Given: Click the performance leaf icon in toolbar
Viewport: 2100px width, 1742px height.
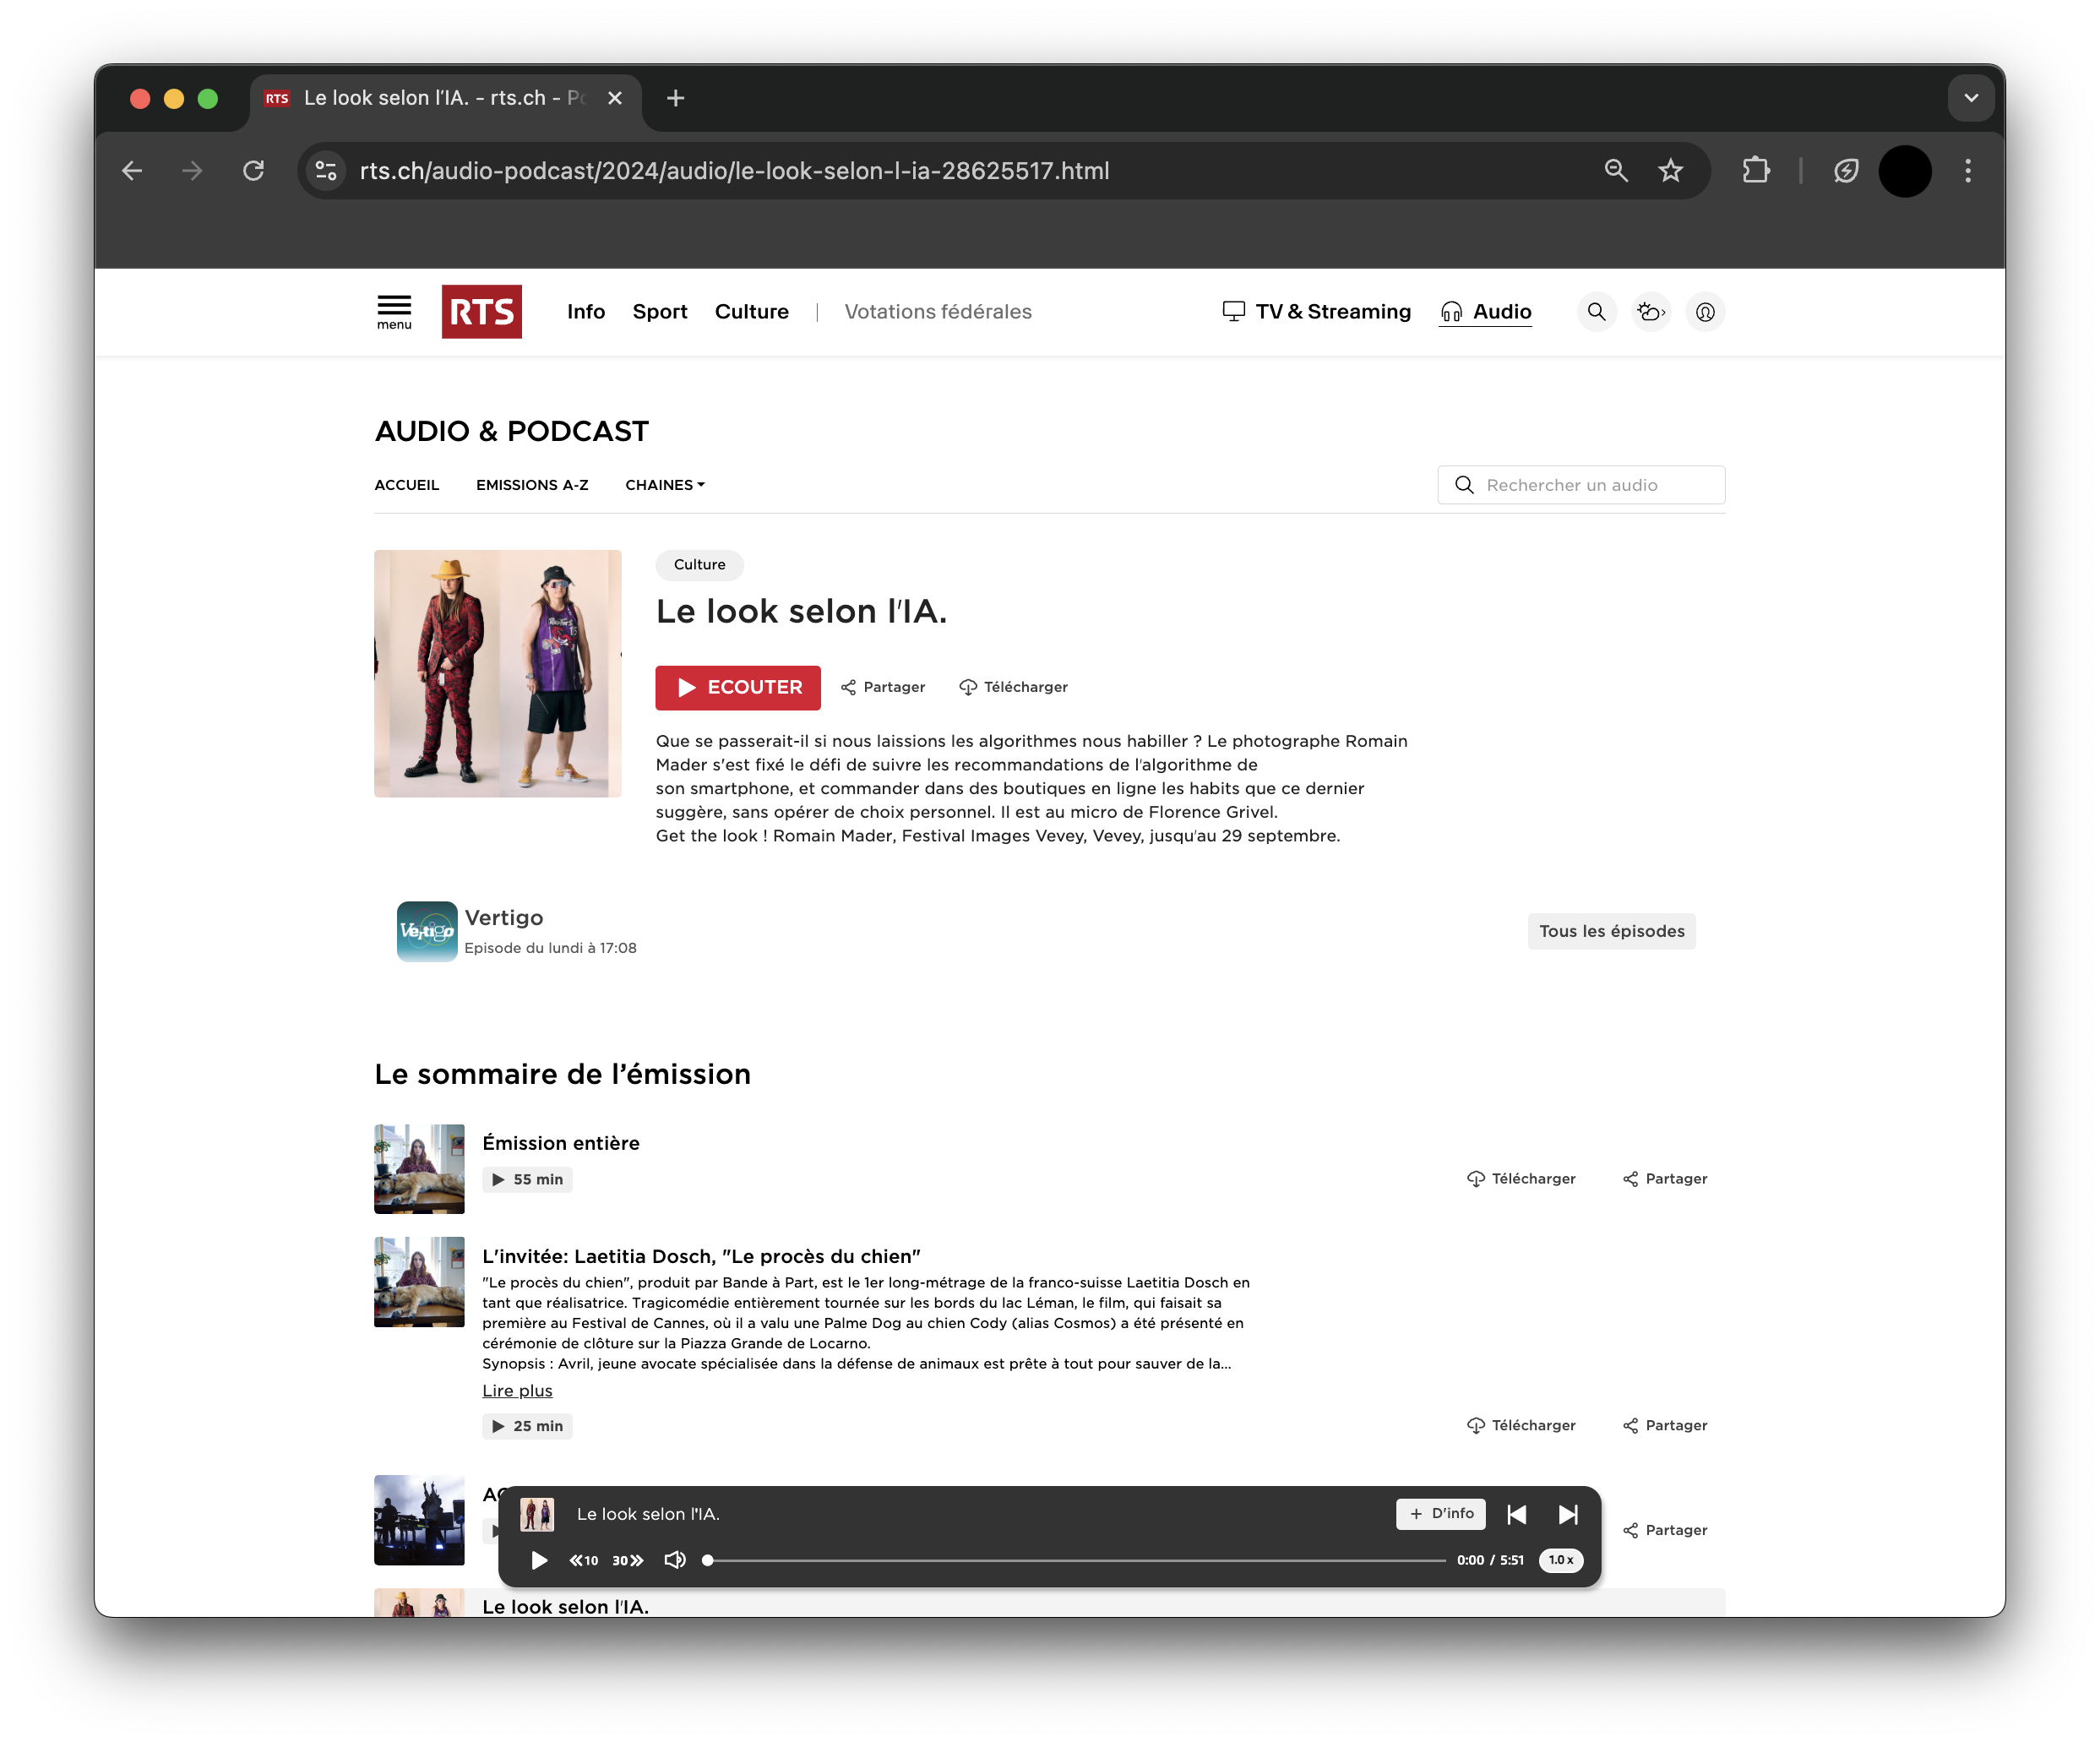Looking at the screenshot, I should 1846,171.
